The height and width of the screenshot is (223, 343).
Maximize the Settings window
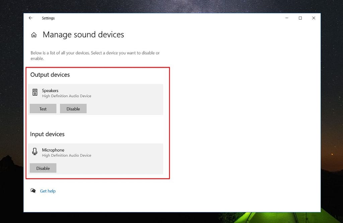[x=300, y=18]
